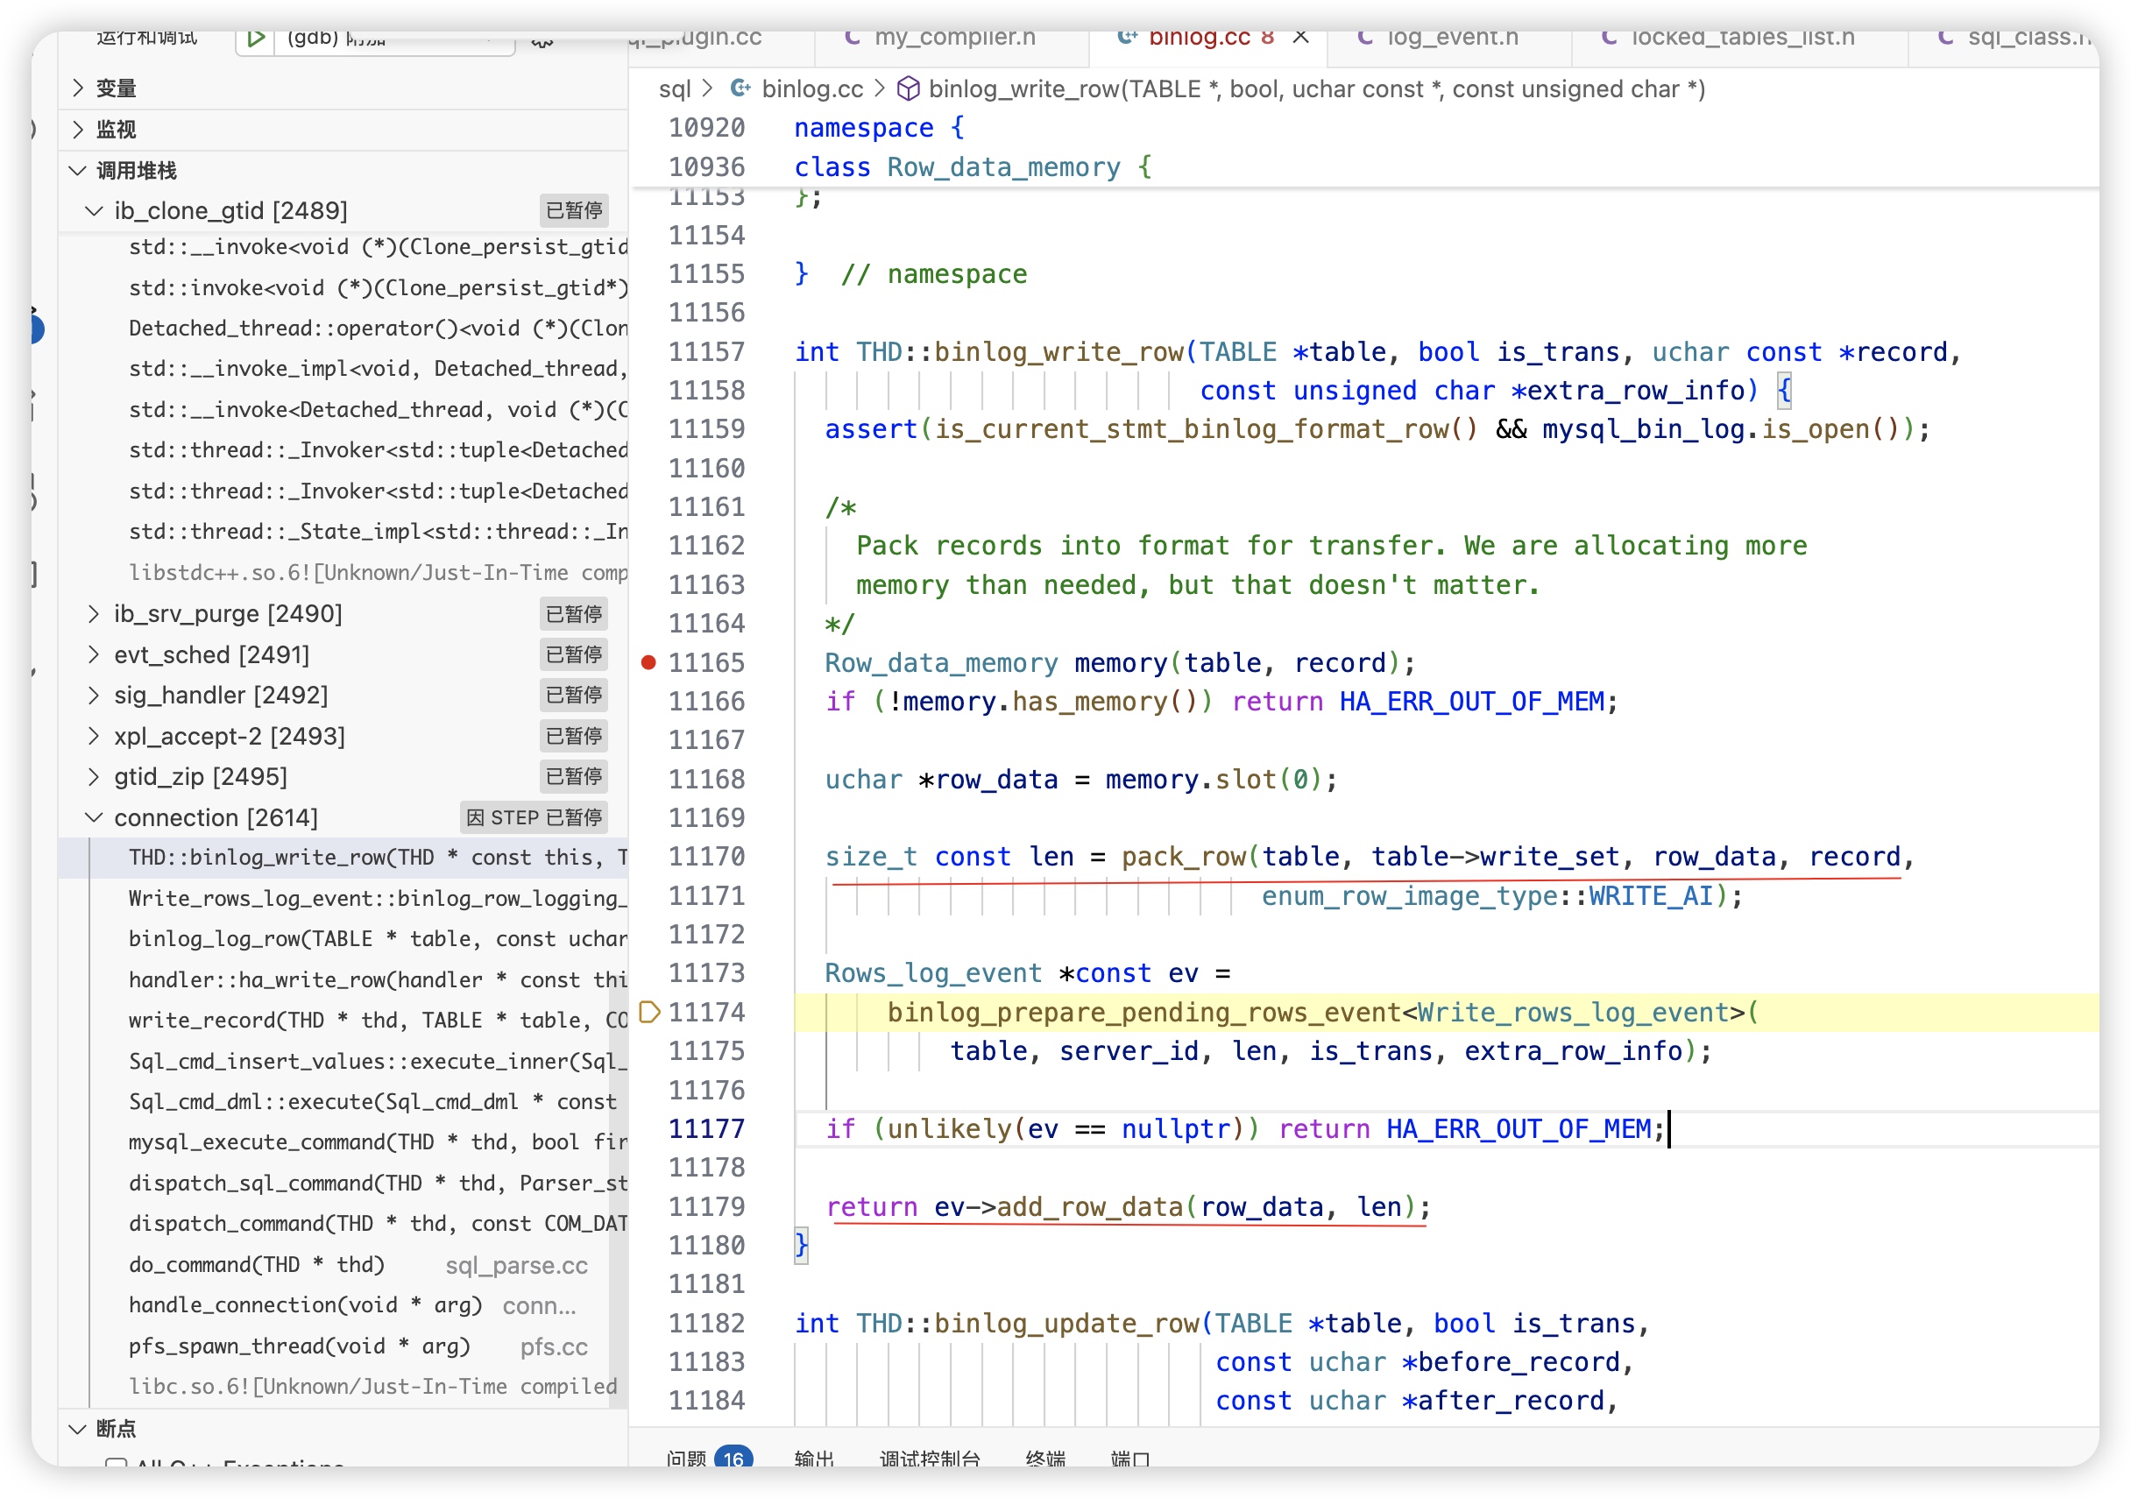Click the sql folder in the breadcrumb
The height and width of the screenshot is (1498, 2131).
point(674,89)
